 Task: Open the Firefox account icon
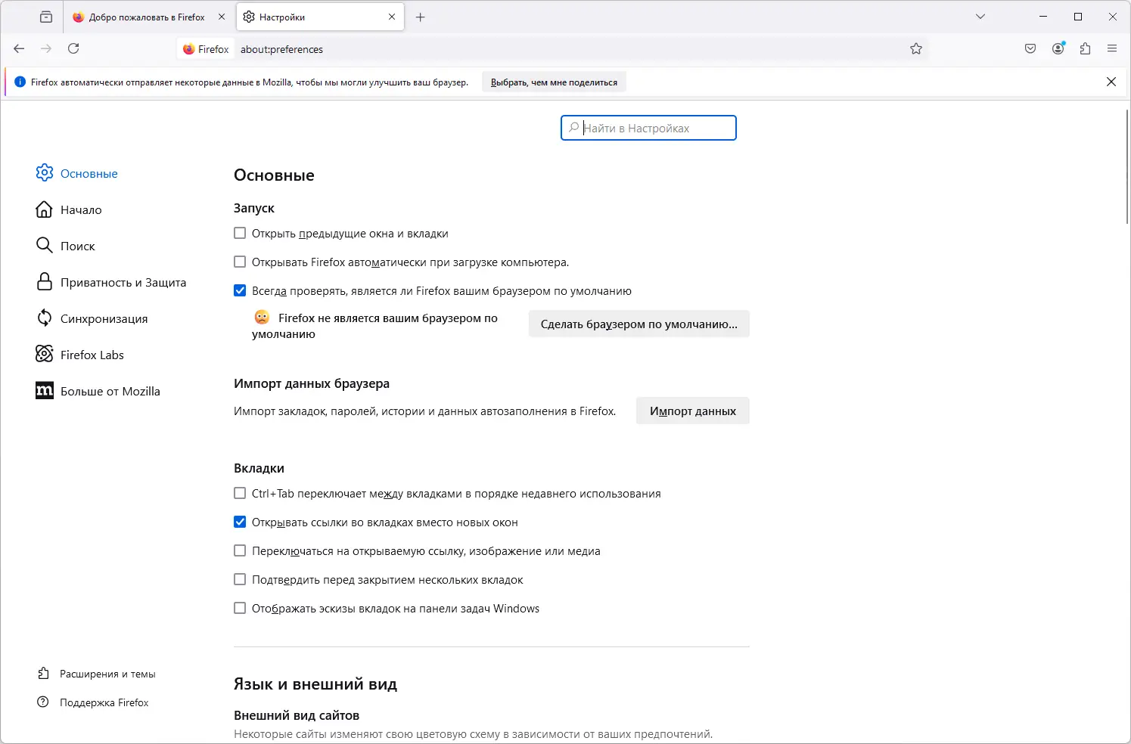coord(1058,48)
